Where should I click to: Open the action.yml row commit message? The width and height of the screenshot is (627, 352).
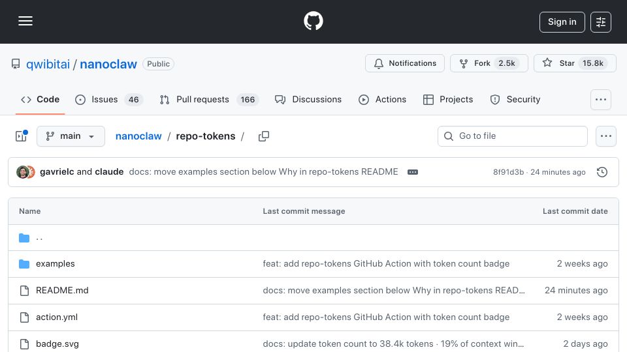386,317
